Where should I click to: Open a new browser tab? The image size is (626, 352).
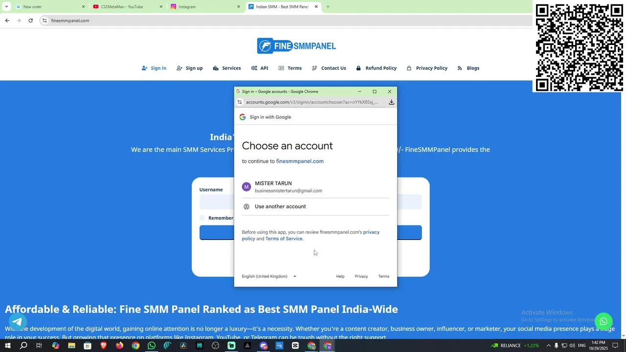(x=328, y=7)
